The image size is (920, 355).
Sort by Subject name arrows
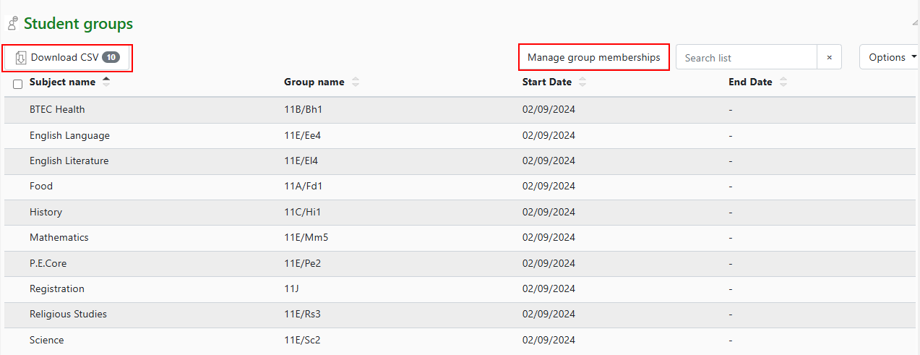[106, 82]
